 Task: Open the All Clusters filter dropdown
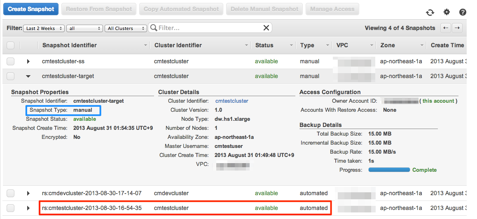126,28
